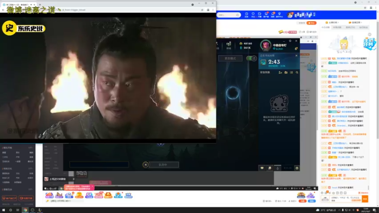Click the League lobby chat input box
379x213 pixels.
click(x=99, y=165)
